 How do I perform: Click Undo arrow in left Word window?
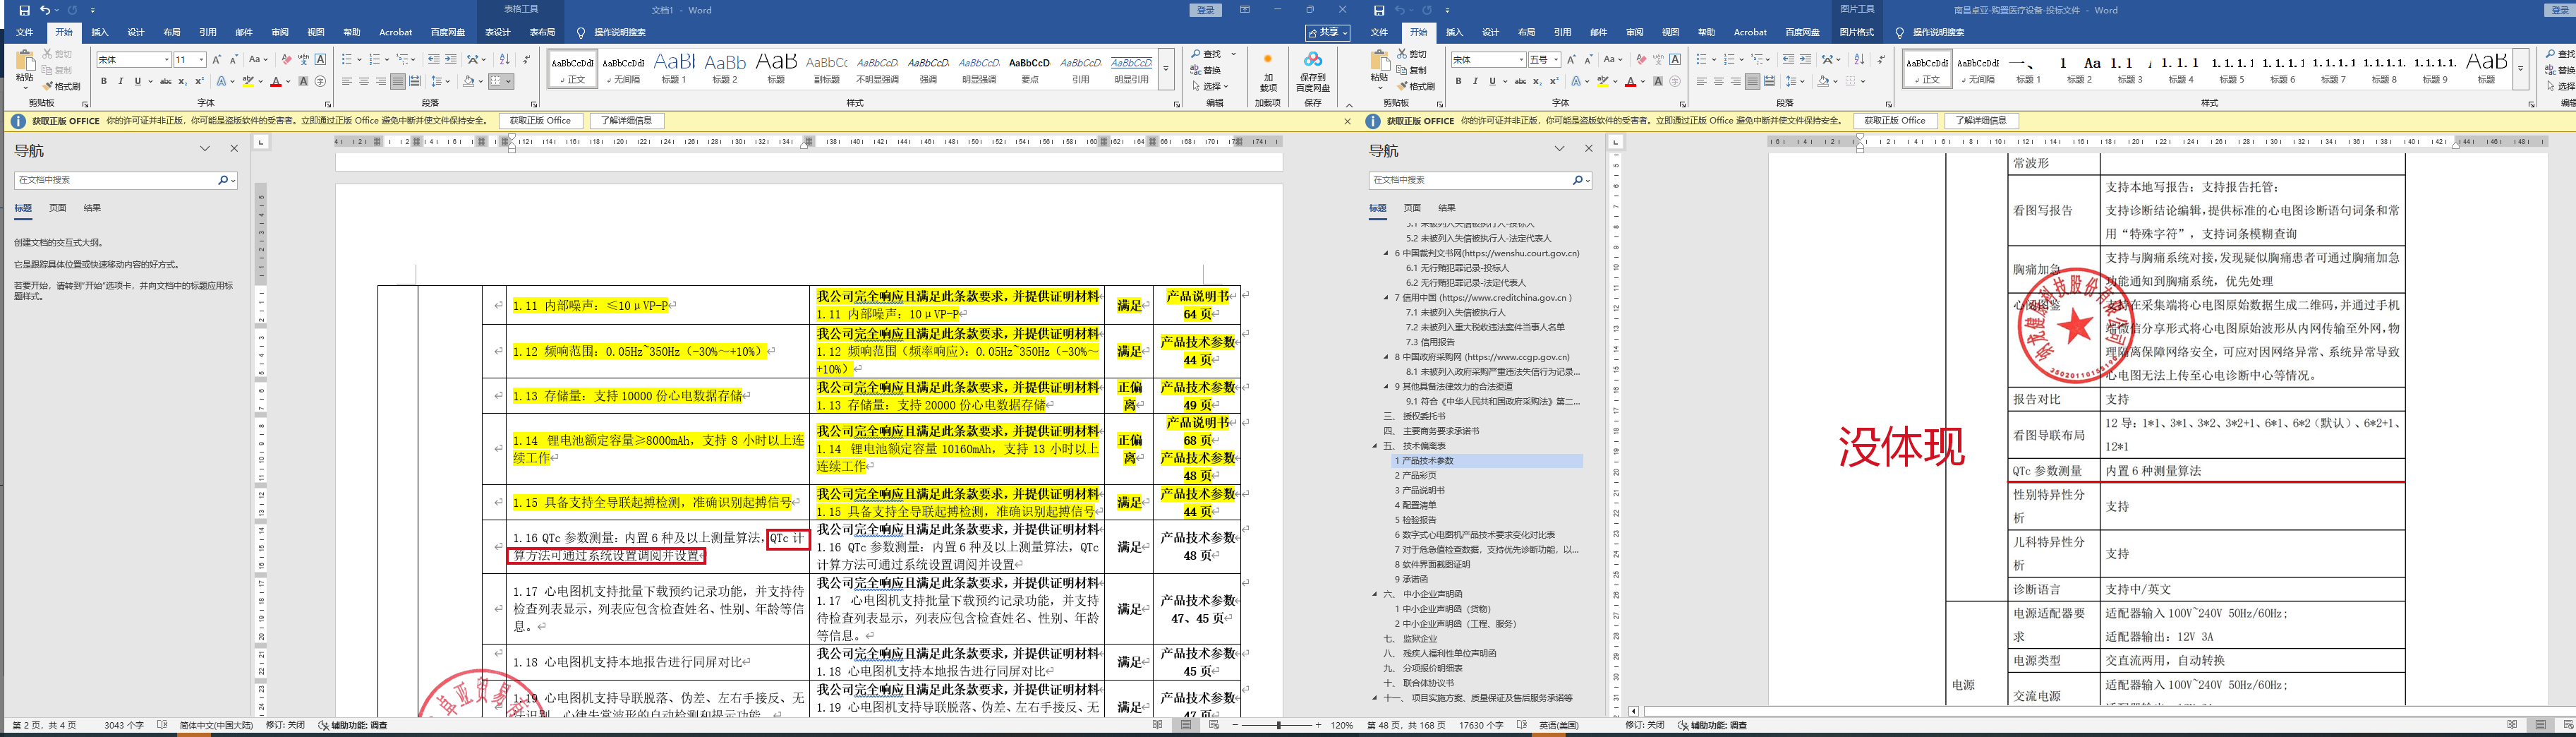pos(45,10)
